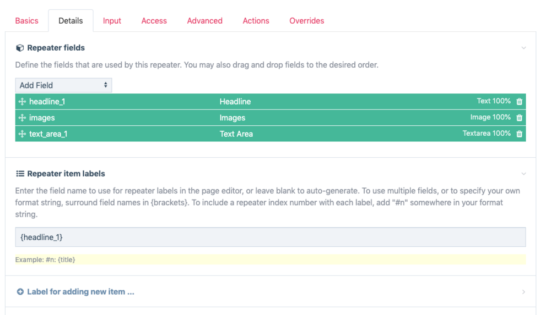Image resolution: width=551 pixels, height=315 pixels.
Task: Click the cube icon beside Repeater fields
Action: pyautogui.click(x=20, y=48)
